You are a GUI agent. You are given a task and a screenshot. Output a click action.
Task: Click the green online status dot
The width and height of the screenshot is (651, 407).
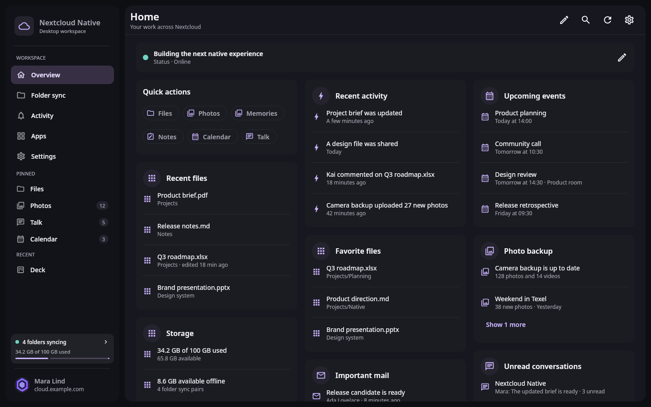(146, 57)
